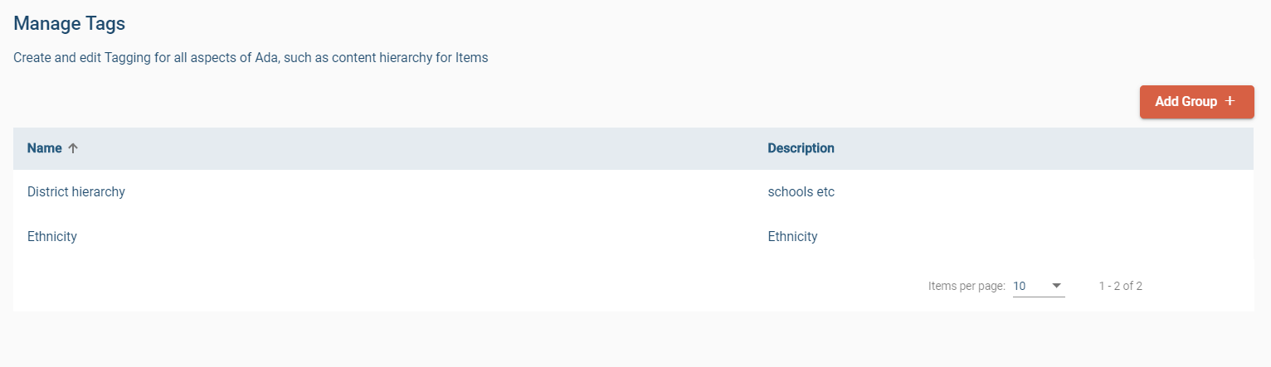Click the 'Items per page:' label
Viewport: 1271px width, 367px height.
point(967,286)
